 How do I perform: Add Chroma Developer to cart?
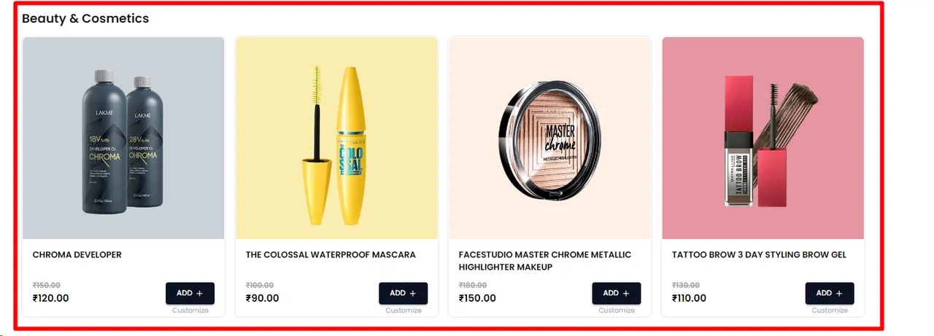pos(190,293)
